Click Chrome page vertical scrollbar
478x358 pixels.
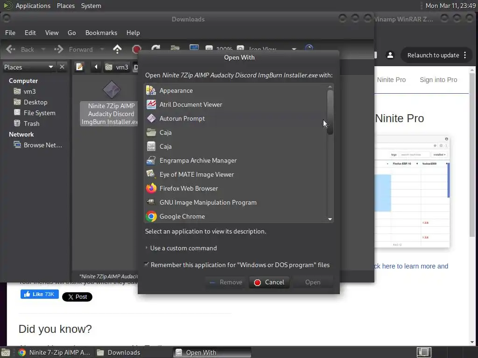click(x=472, y=155)
